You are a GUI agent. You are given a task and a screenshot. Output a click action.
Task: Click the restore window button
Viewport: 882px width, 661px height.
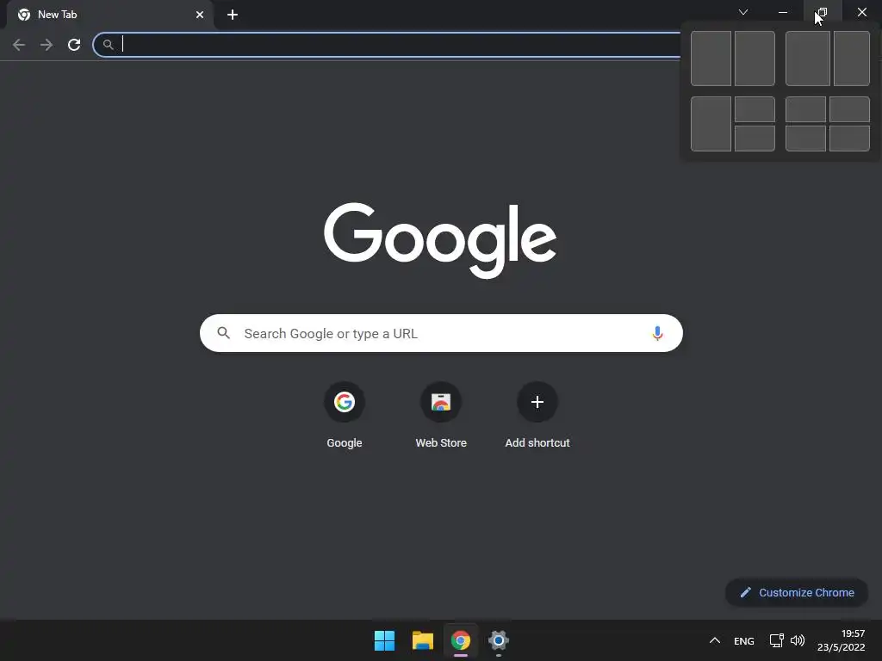(x=823, y=12)
